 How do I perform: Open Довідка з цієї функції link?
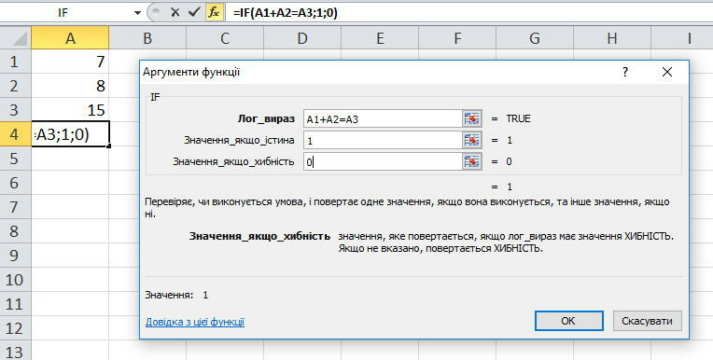click(x=195, y=322)
